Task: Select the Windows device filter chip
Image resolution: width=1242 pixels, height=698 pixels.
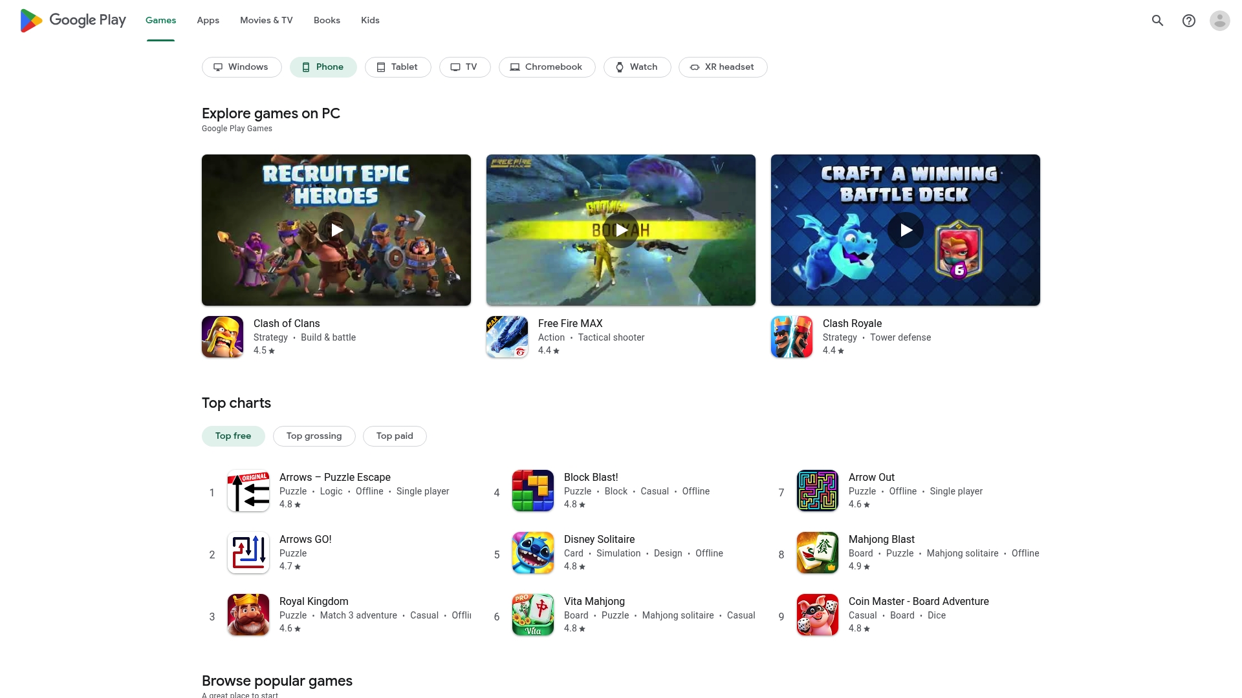Action: click(241, 67)
